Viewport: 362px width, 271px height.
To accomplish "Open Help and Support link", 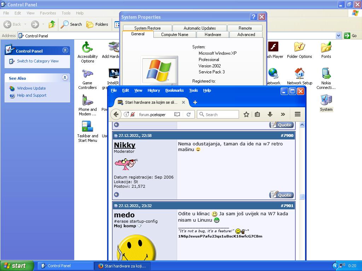I will coord(31,95).
